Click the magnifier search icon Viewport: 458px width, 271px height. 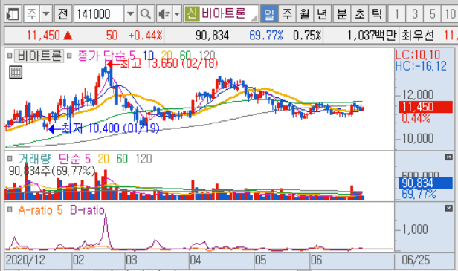click(x=146, y=13)
